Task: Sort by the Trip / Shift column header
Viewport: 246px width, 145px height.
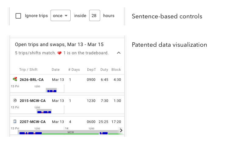Action: (x=28, y=70)
